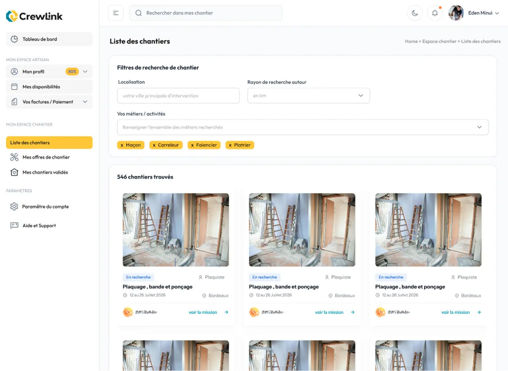Click Eden Minui profile avatar

click(x=456, y=13)
